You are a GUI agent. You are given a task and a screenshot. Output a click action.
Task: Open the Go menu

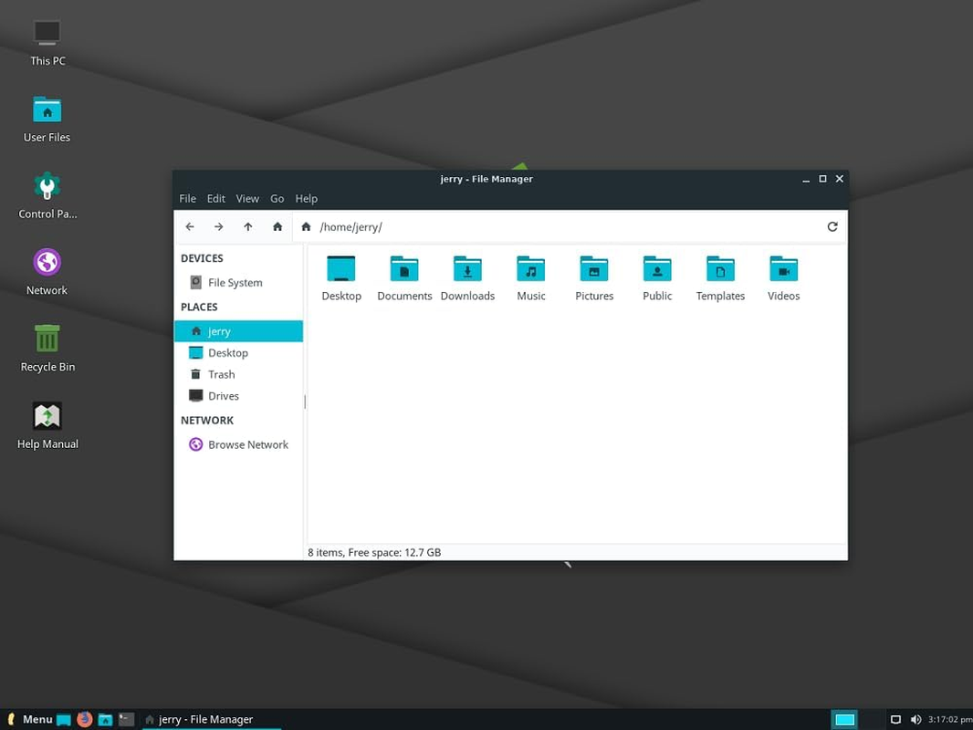click(x=277, y=198)
